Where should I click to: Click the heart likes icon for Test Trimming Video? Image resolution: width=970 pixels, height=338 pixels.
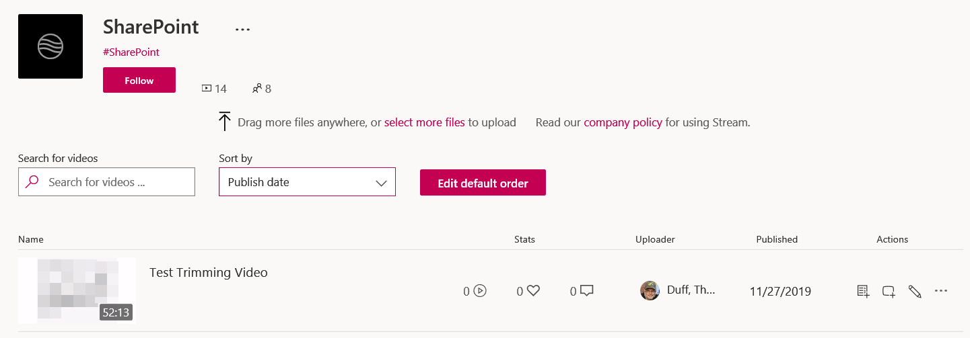click(x=533, y=291)
